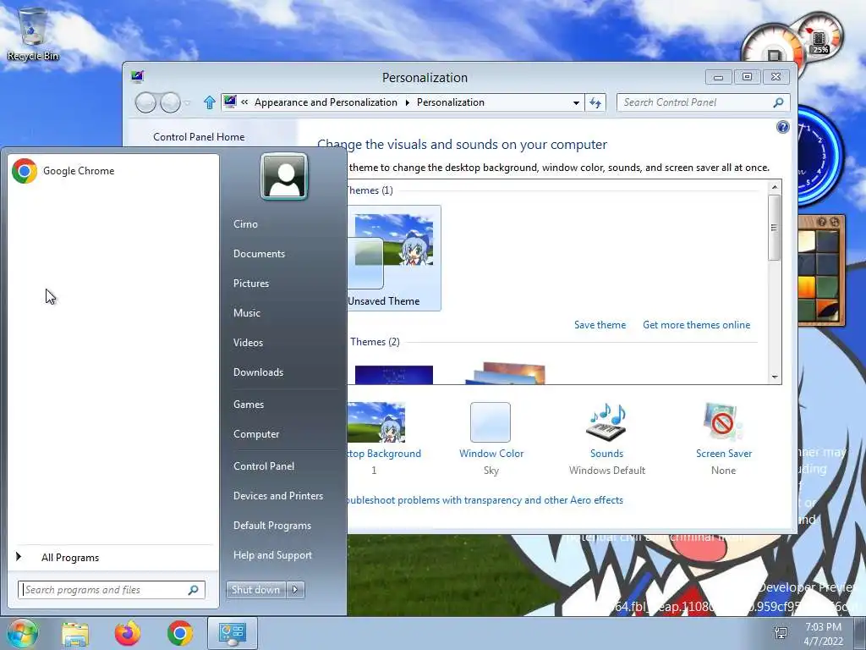Open Pictures from Start menu
This screenshot has width=866, height=650.
250,283
